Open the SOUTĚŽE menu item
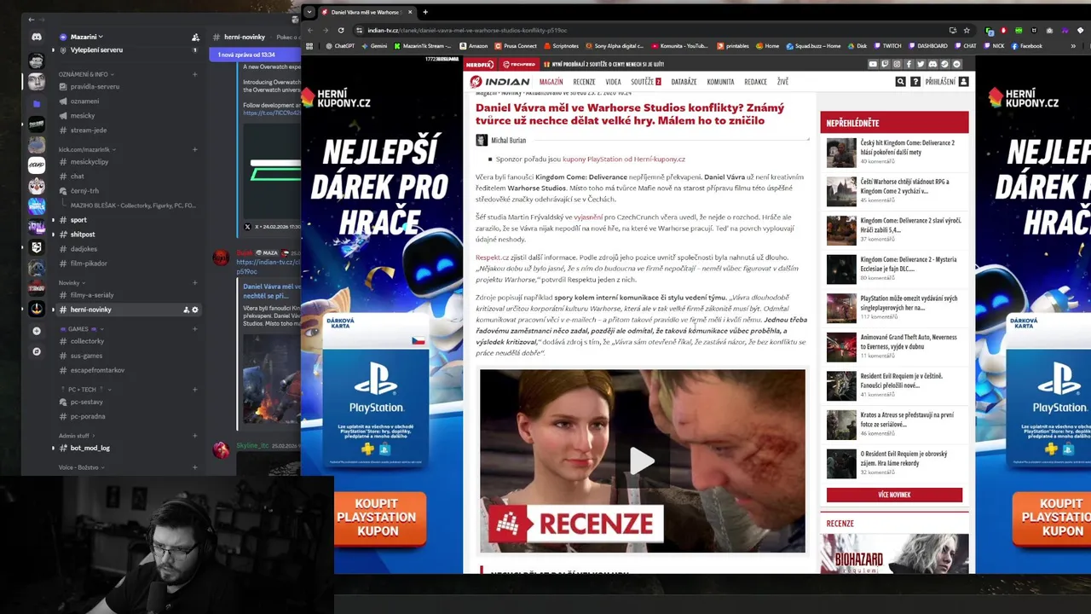 [x=645, y=82]
